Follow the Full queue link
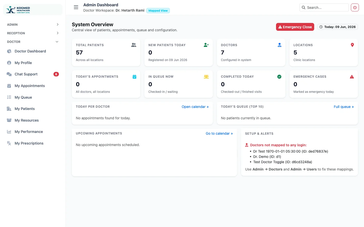 [344, 107]
